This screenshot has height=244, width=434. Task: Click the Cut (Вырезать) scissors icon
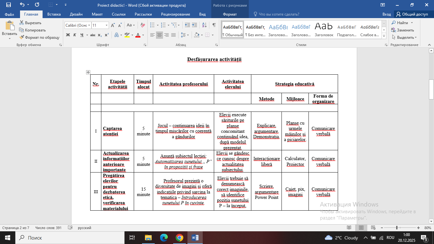22,23
